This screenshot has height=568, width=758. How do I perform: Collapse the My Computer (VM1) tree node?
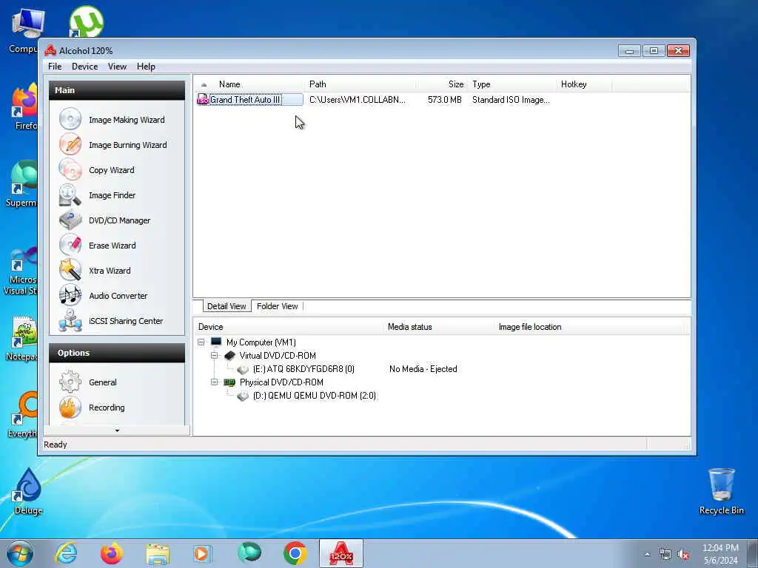(x=201, y=342)
